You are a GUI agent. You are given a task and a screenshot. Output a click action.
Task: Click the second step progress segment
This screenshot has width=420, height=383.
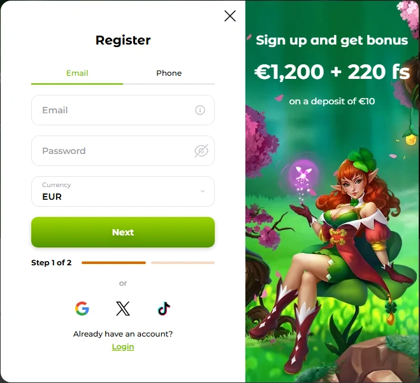tap(183, 263)
